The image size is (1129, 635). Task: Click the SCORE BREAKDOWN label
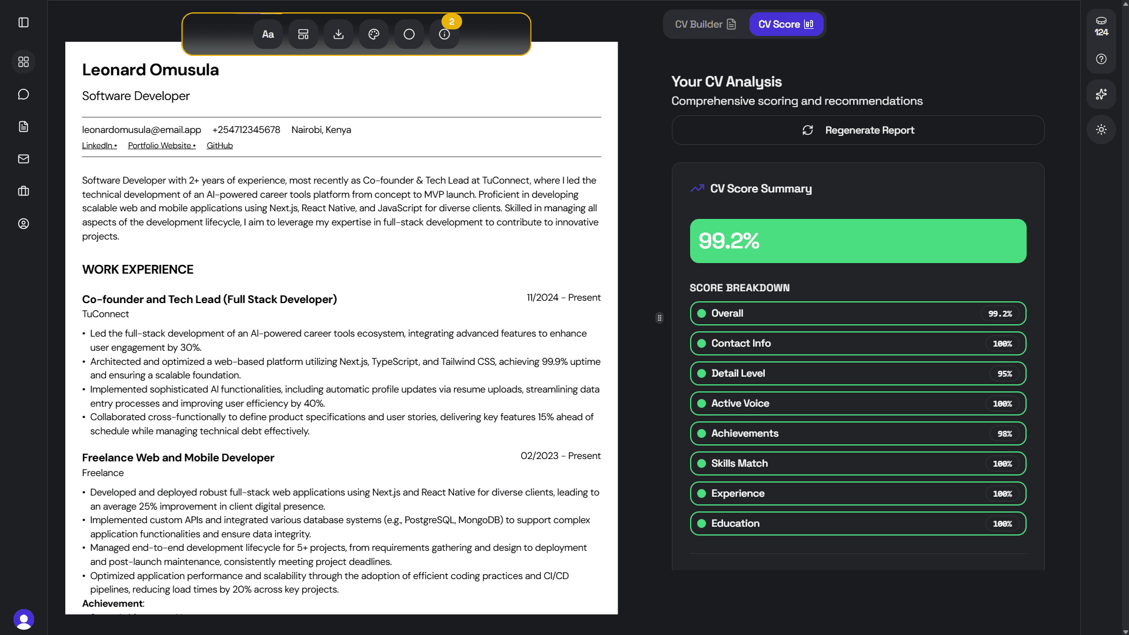tap(740, 288)
